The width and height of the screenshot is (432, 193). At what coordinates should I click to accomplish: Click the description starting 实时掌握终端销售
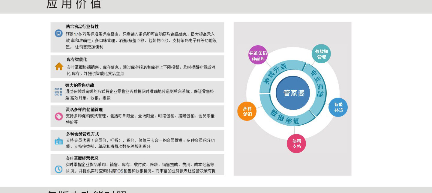coord(141,70)
